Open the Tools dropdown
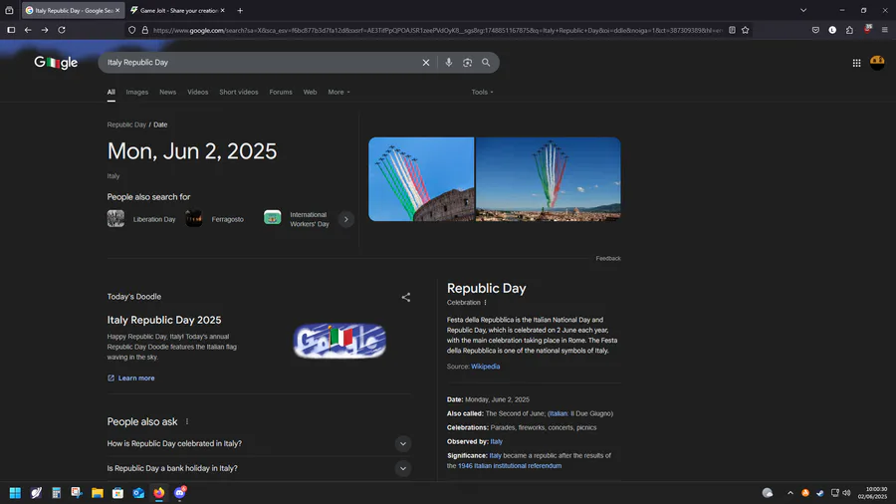896x504 pixels. pyautogui.click(x=482, y=92)
